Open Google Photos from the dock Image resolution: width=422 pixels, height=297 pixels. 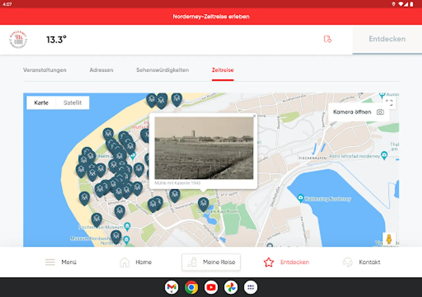pyautogui.click(x=231, y=287)
